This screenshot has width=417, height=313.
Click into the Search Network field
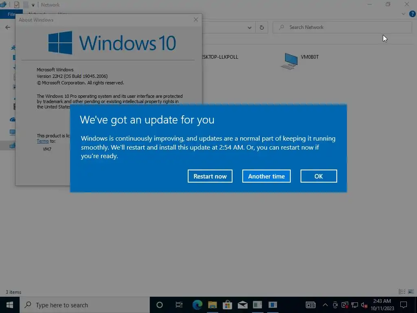pos(342,27)
